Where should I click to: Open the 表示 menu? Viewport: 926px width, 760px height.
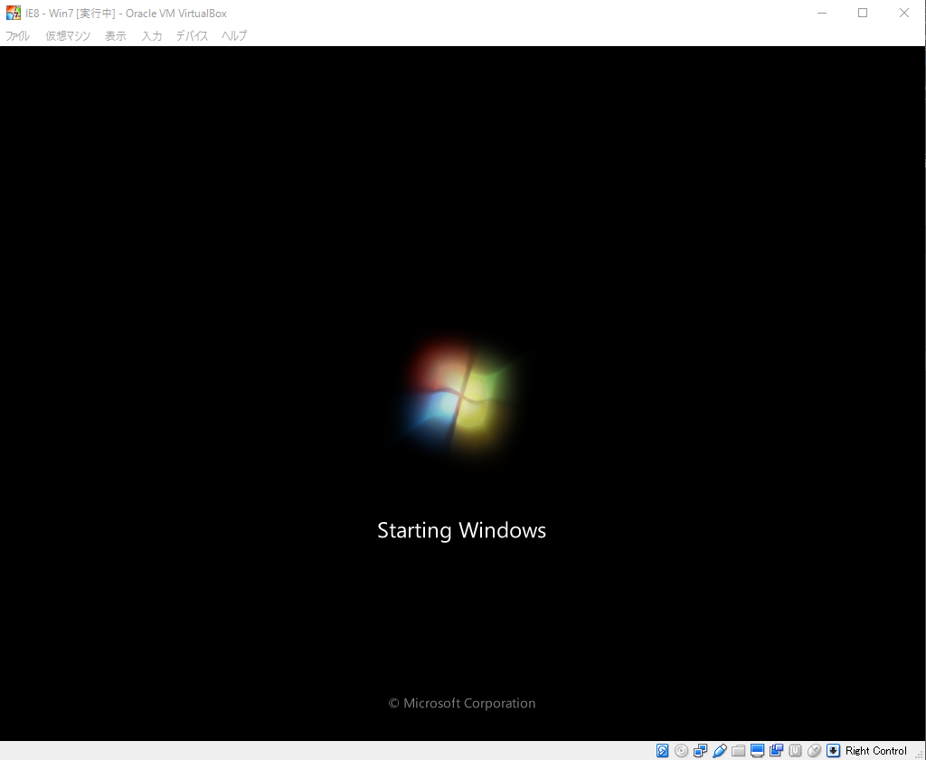(x=116, y=36)
